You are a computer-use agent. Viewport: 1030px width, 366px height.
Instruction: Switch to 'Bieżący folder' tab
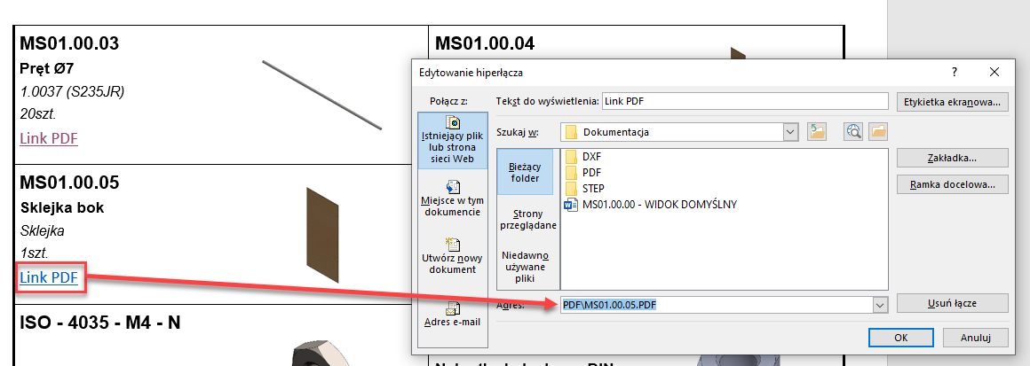pyautogui.click(x=526, y=171)
